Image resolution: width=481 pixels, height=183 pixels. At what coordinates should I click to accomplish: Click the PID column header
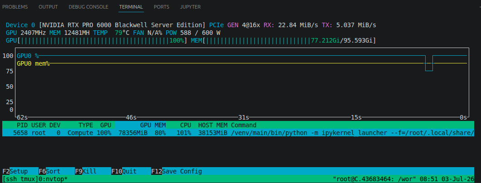(x=22, y=125)
